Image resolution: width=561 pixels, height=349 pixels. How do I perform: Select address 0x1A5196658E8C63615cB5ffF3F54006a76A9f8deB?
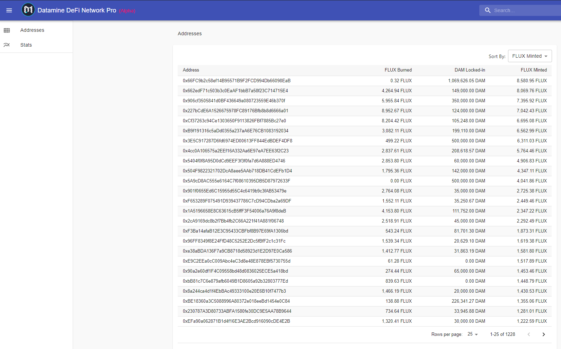234,211
